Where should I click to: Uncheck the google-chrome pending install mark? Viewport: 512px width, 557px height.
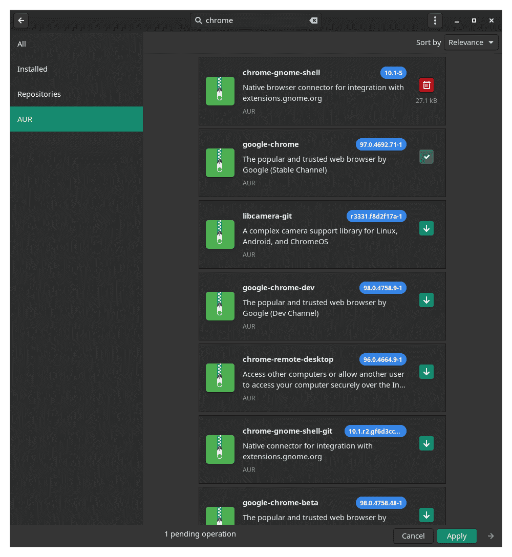426,157
